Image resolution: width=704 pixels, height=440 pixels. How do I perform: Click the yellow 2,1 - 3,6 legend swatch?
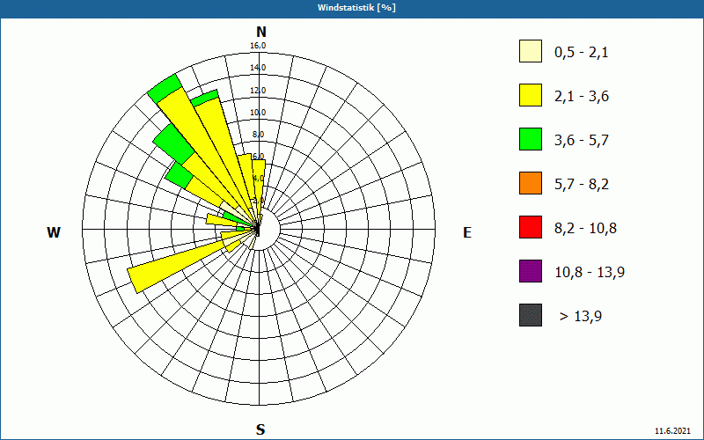(x=531, y=95)
